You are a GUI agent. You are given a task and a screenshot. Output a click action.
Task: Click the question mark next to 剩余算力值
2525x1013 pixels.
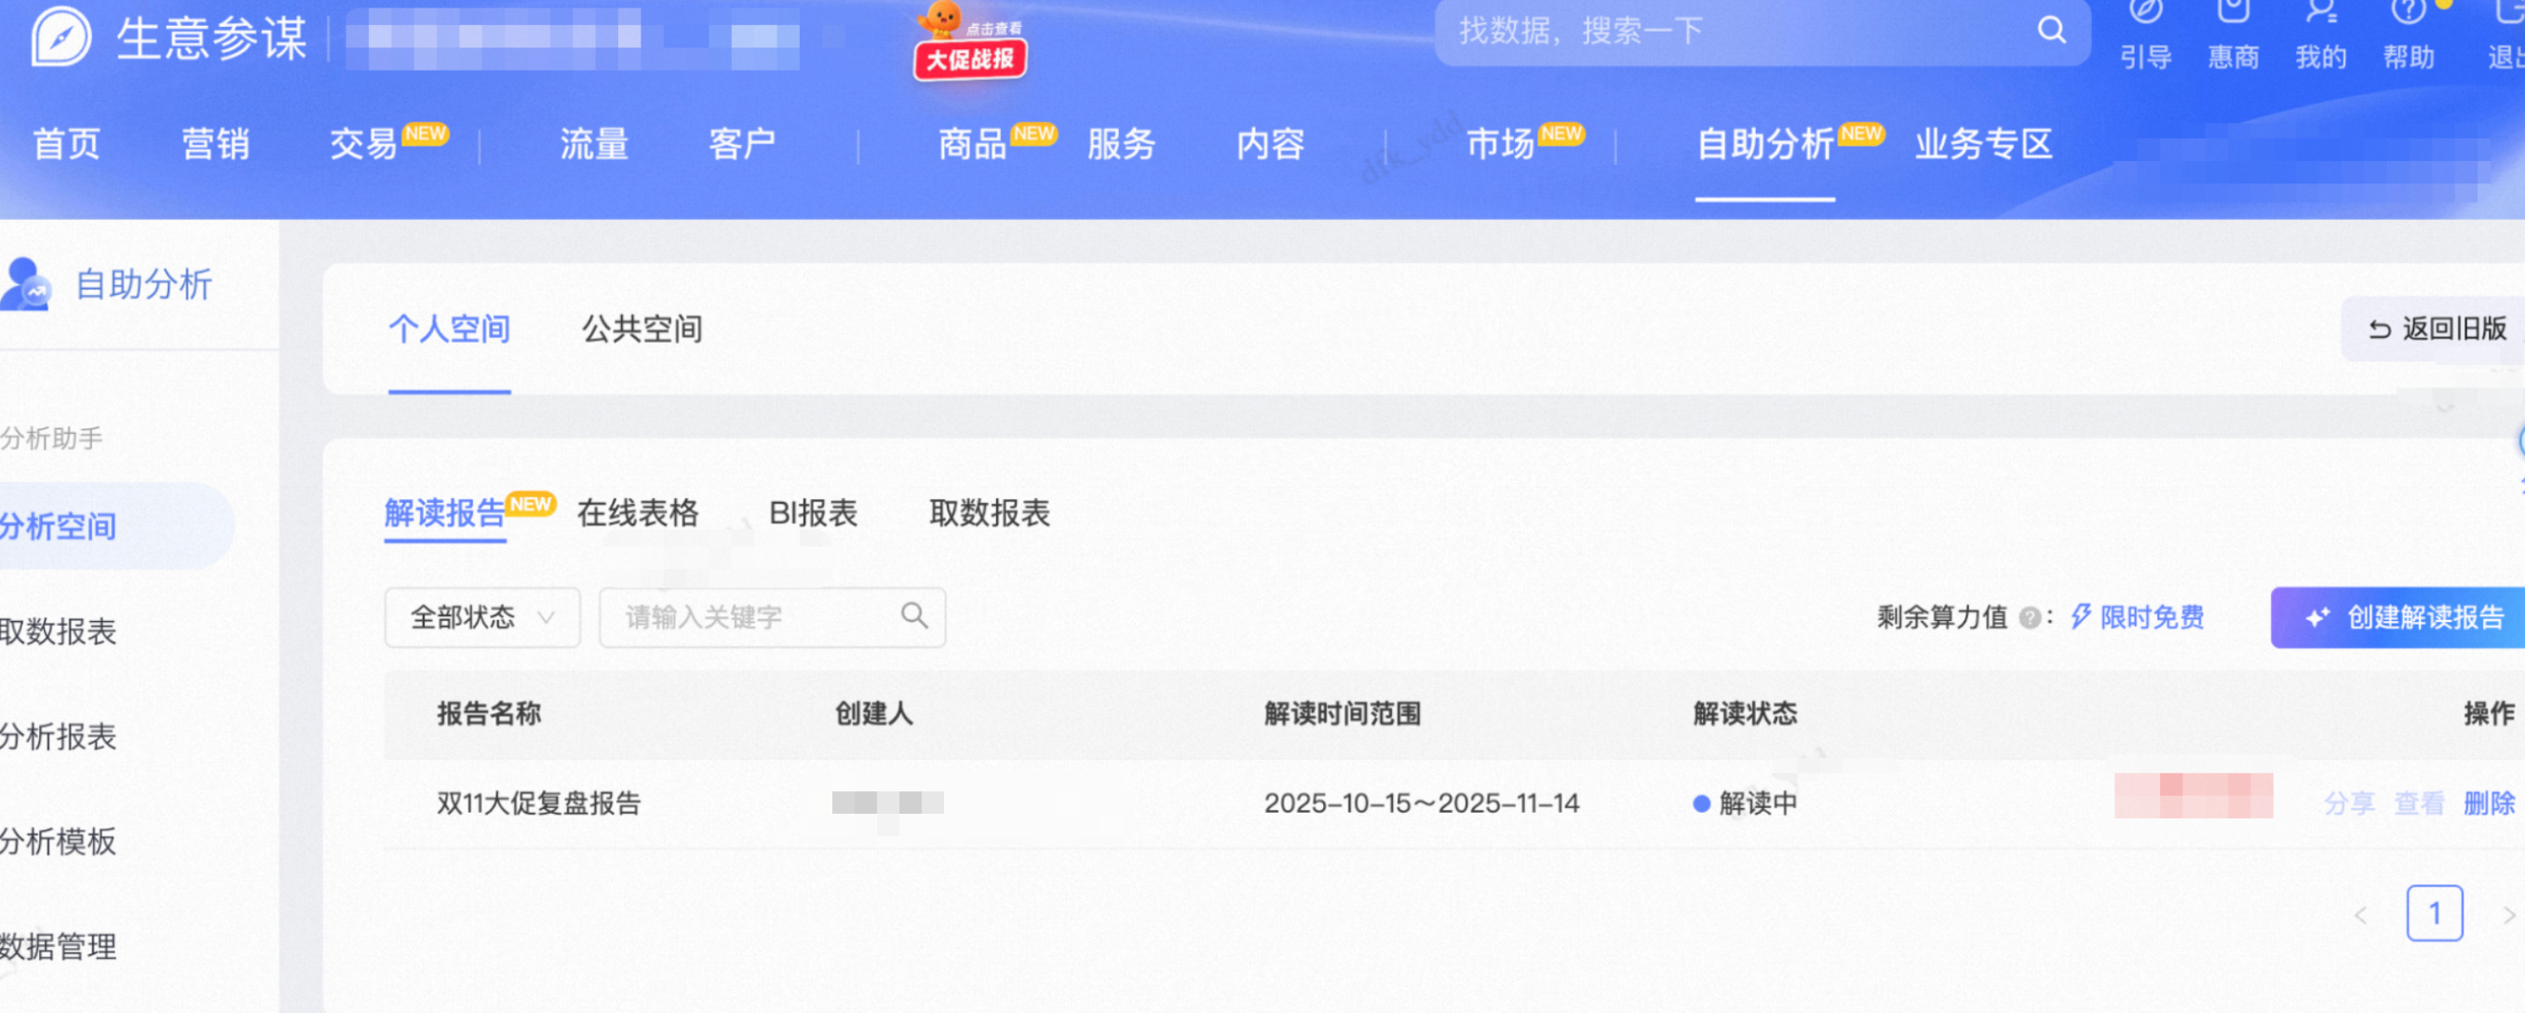tap(2030, 618)
